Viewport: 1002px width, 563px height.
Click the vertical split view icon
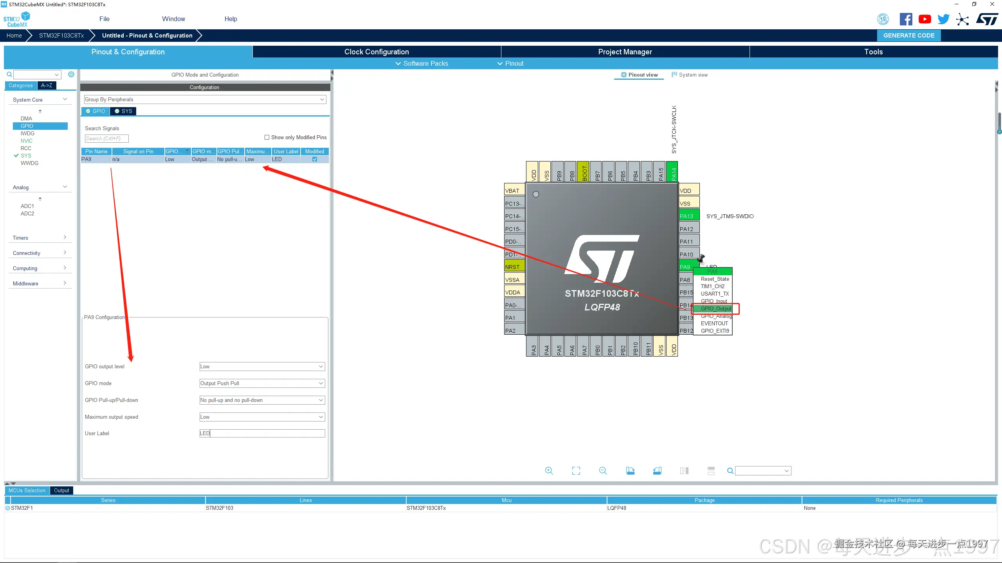coord(684,471)
